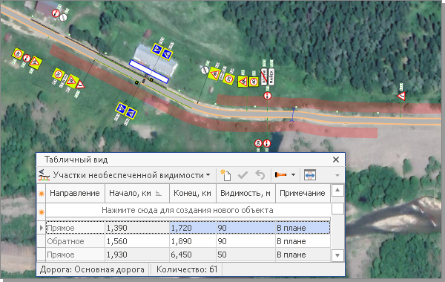
Task: Open the toolbar overflow options arrow
Action: [x=337, y=175]
